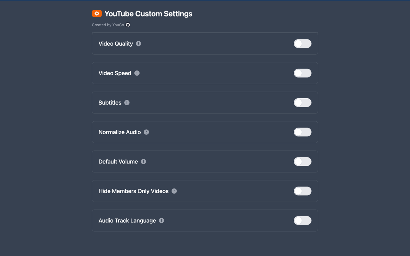Switch on the Default Volume toggle
Viewport: 410px width, 256px height.
coord(302,162)
